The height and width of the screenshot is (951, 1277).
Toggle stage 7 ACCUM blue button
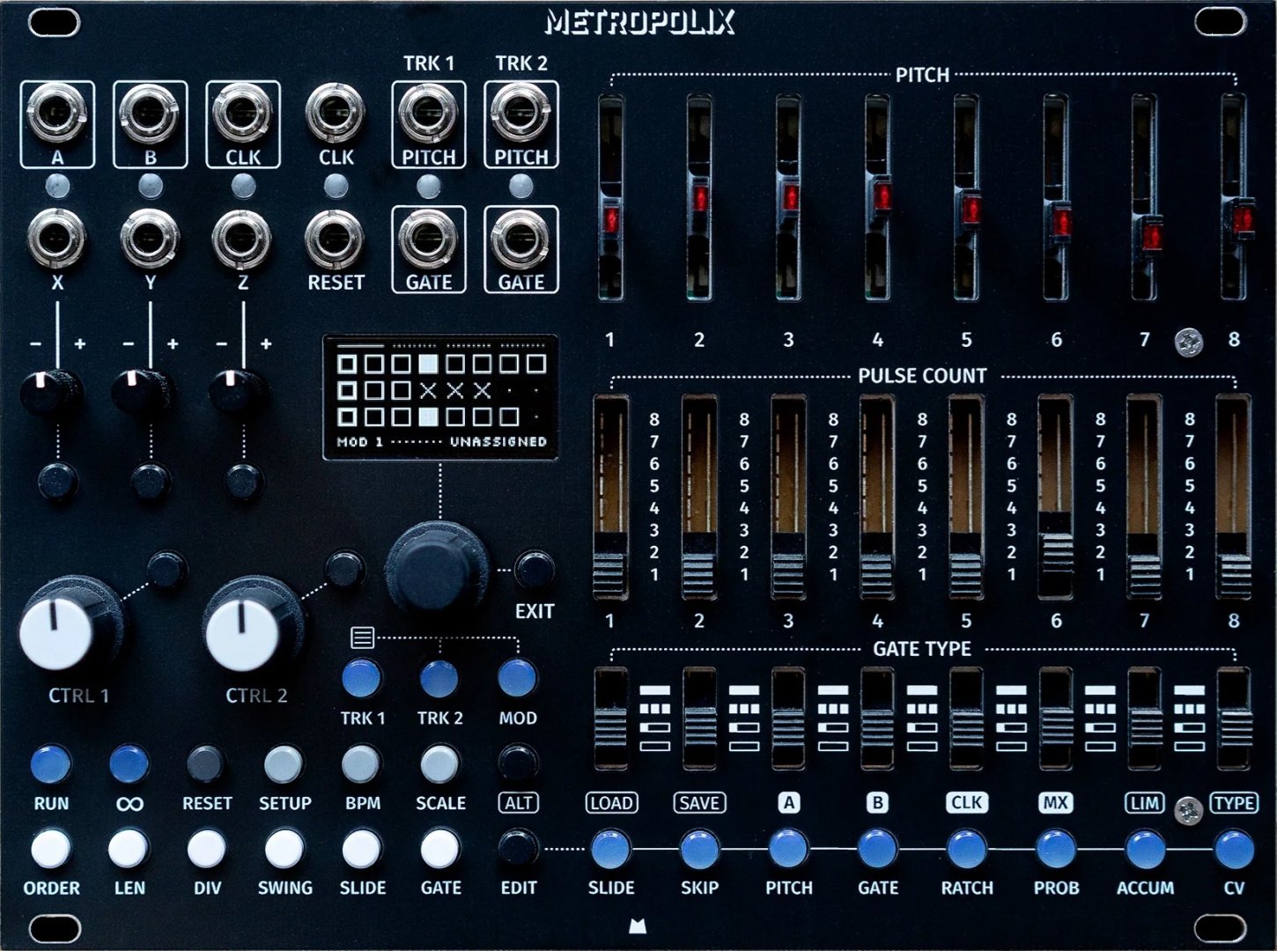tap(1145, 849)
